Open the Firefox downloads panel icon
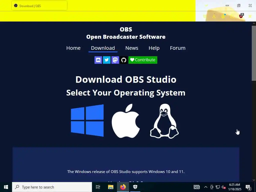The height and width of the screenshot is (192, 256). point(214,16)
